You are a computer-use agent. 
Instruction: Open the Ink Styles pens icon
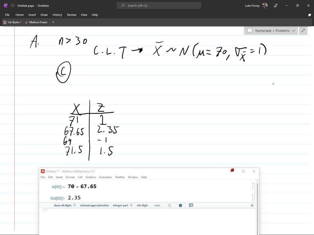(5, 22)
